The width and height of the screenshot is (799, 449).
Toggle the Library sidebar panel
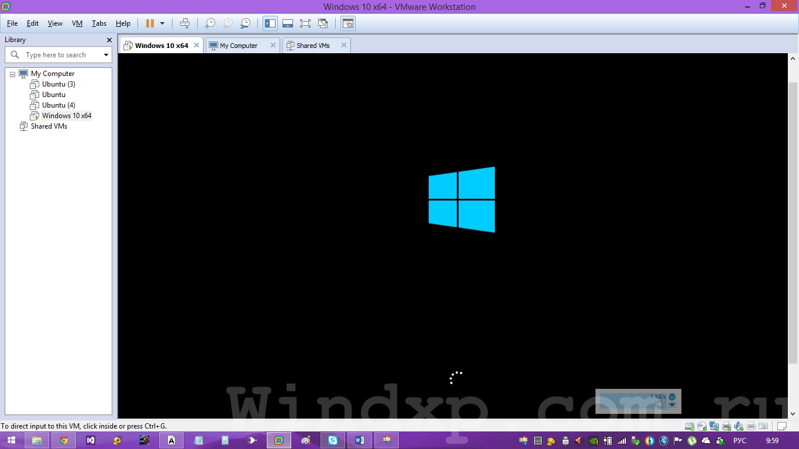(270, 23)
